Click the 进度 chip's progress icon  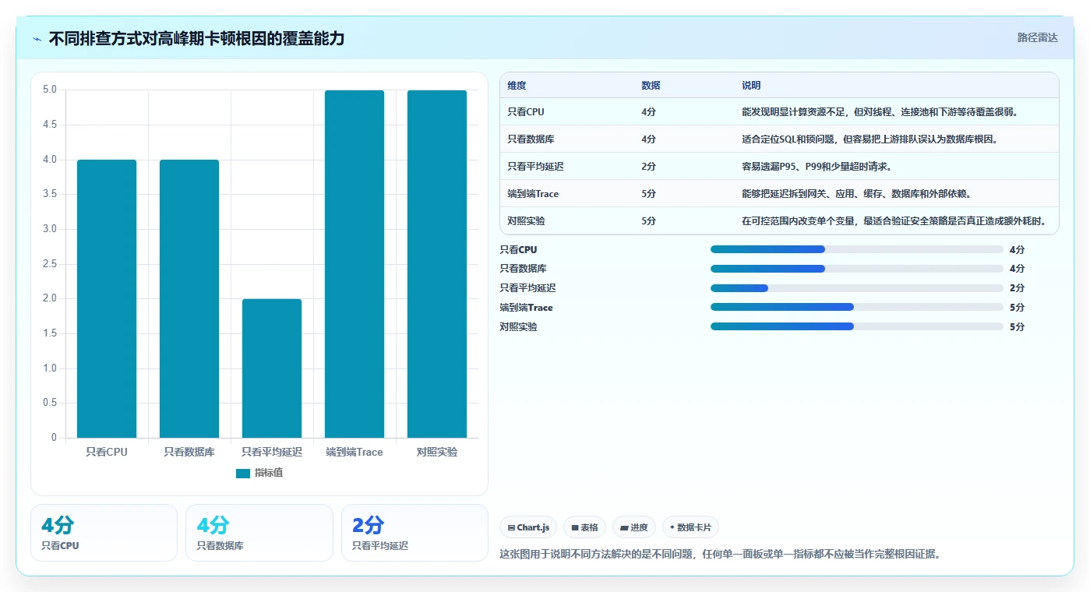click(x=624, y=527)
